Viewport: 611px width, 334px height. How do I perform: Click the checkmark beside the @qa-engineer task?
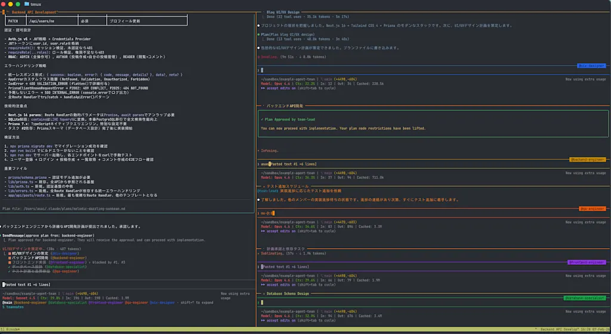pos(10,271)
